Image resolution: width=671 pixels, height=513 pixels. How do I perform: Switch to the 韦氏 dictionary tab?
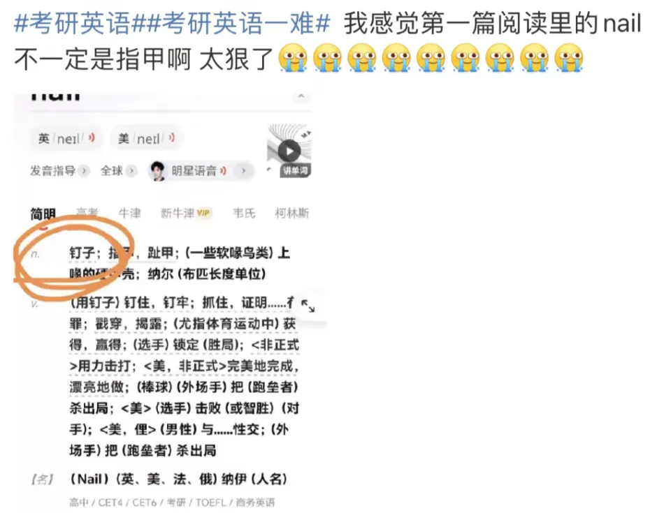click(x=244, y=212)
